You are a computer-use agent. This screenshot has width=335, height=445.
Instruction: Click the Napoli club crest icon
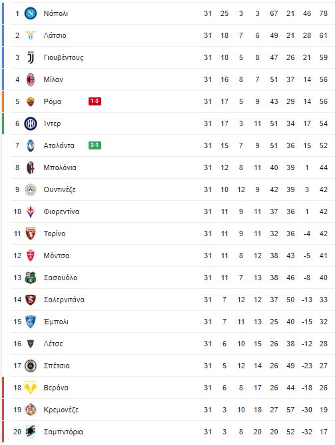point(31,13)
